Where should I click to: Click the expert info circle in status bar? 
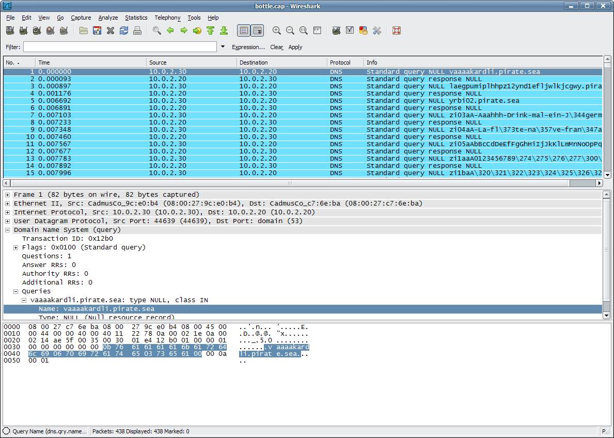(6, 431)
